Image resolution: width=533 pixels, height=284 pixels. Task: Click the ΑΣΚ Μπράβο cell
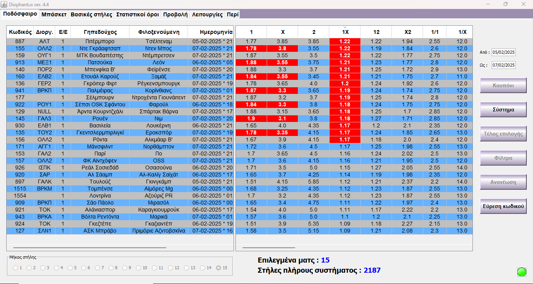100,231
